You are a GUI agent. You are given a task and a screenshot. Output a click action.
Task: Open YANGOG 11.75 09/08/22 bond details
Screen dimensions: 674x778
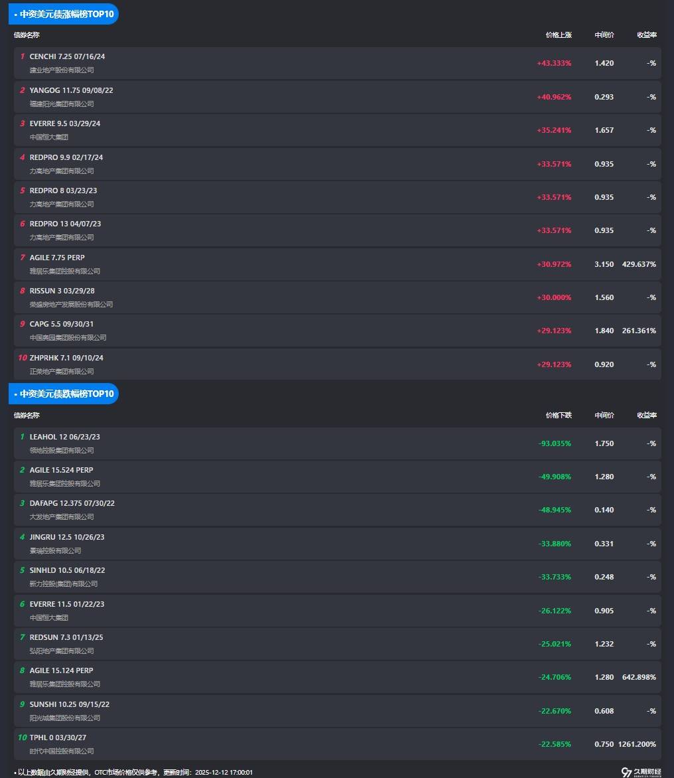tap(71, 90)
